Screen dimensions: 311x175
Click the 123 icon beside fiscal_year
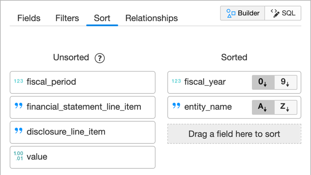pyautogui.click(x=176, y=81)
